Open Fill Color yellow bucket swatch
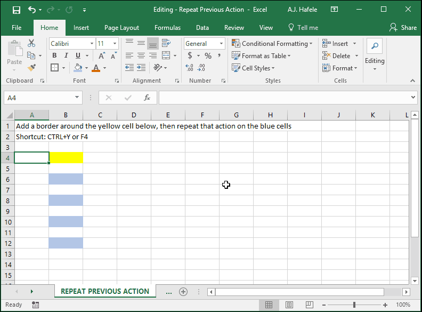Screen dimensions: 422x312 coord(78,68)
